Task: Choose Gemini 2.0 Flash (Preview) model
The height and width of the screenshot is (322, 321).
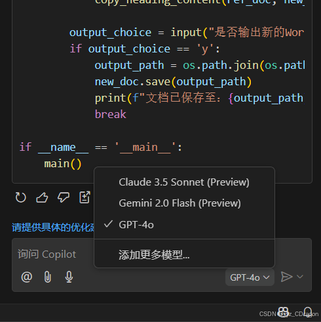Action: tap(184, 203)
